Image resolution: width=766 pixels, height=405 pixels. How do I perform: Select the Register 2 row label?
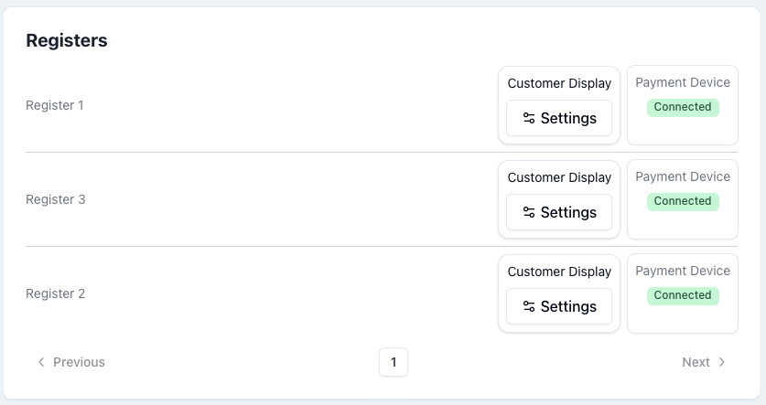coord(55,293)
